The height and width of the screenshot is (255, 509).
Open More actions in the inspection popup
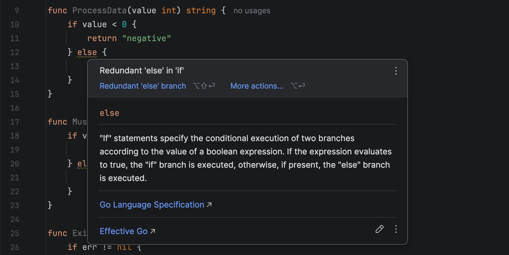[x=257, y=86]
